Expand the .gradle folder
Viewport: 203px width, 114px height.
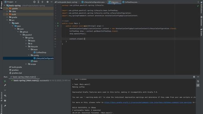tap(7, 9)
